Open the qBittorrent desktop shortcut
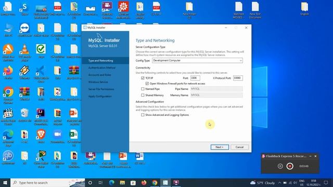Image resolution: width=333 pixels, height=187 pixels. click(8, 157)
